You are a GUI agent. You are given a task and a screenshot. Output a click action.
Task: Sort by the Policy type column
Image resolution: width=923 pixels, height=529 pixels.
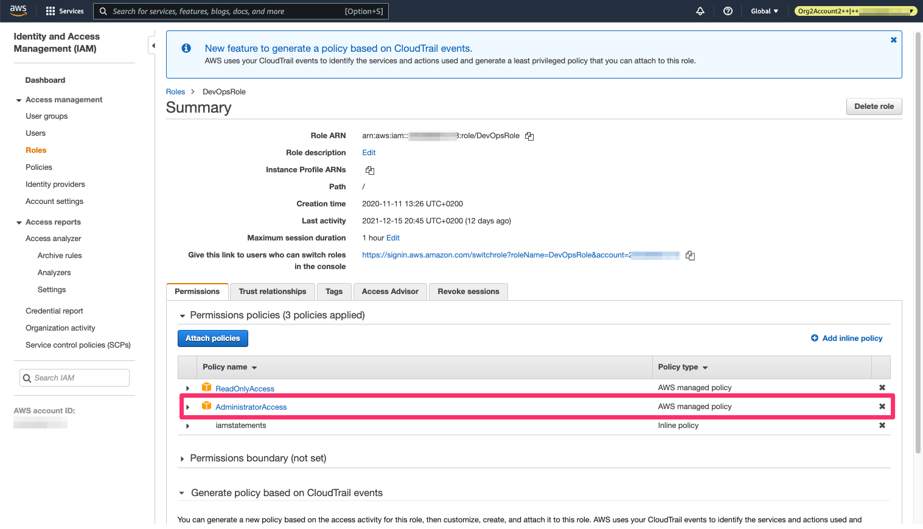pyautogui.click(x=683, y=367)
